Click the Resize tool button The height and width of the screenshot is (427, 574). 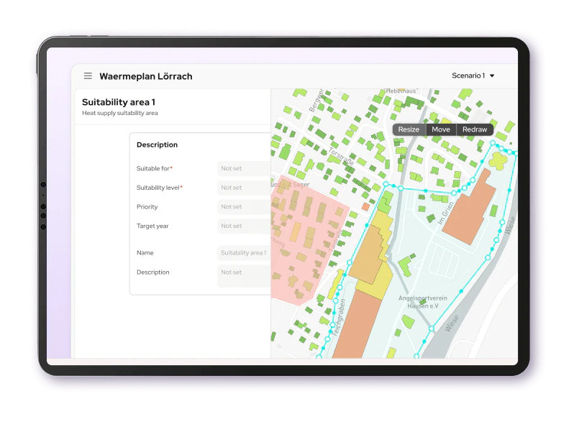pos(409,129)
